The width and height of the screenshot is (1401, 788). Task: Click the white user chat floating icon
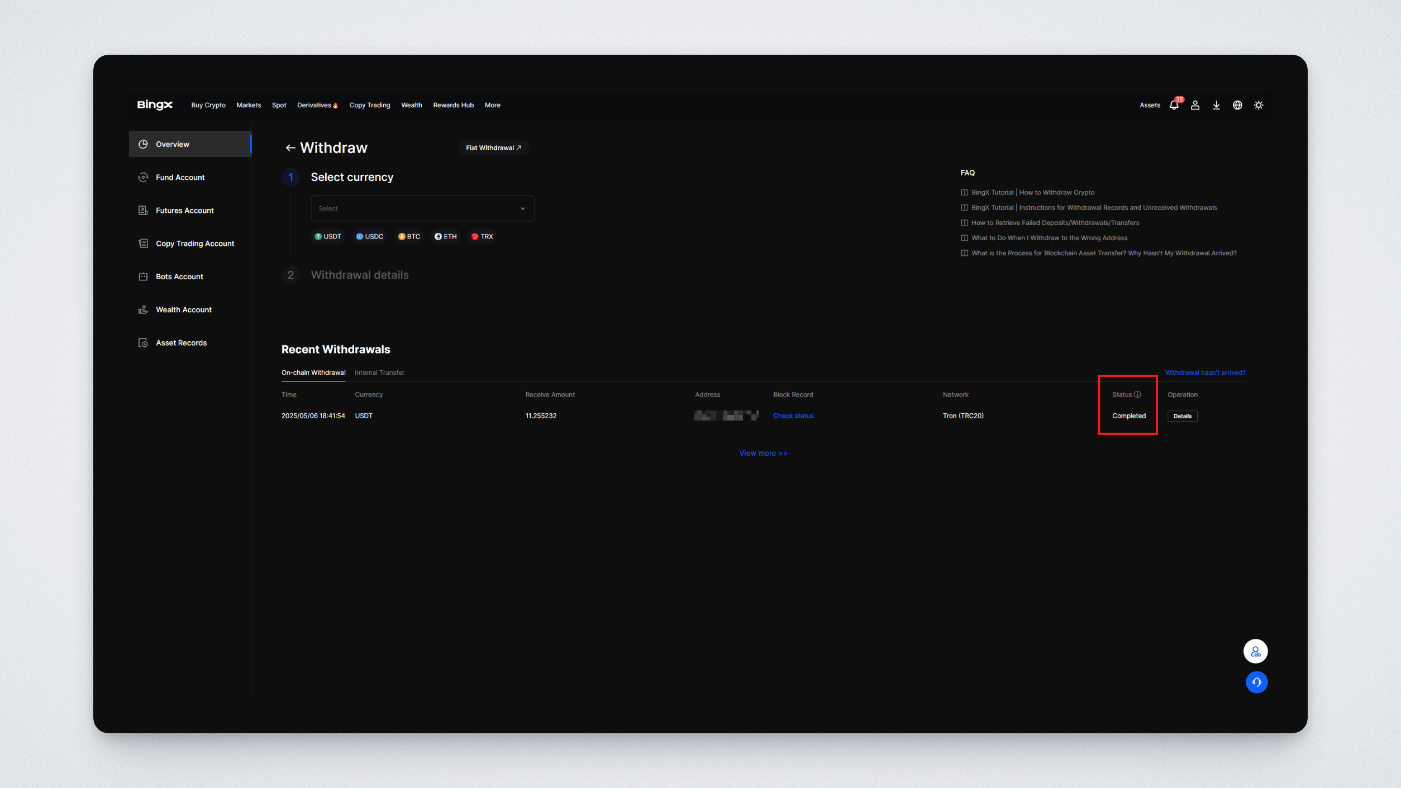[1255, 651]
